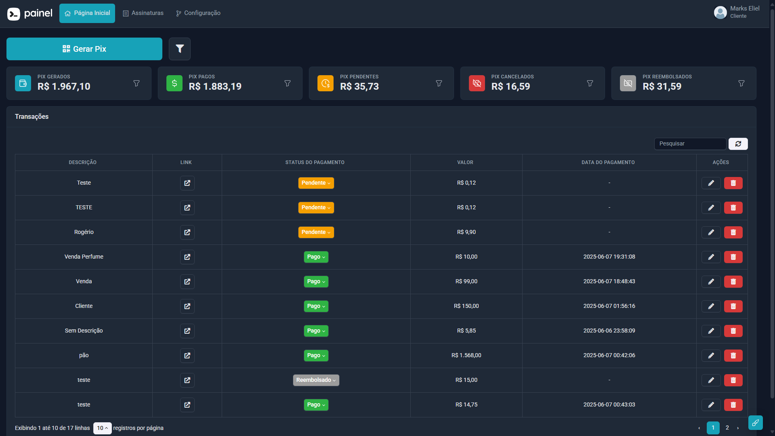Go to page 2 of transactions
The image size is (775, 436).
tap(727, 428)
